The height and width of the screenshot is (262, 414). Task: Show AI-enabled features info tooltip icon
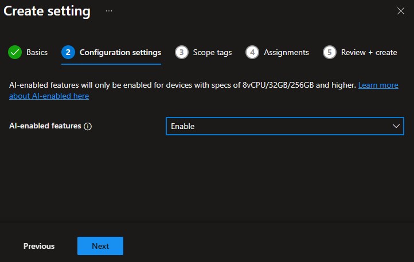(88, 127)
